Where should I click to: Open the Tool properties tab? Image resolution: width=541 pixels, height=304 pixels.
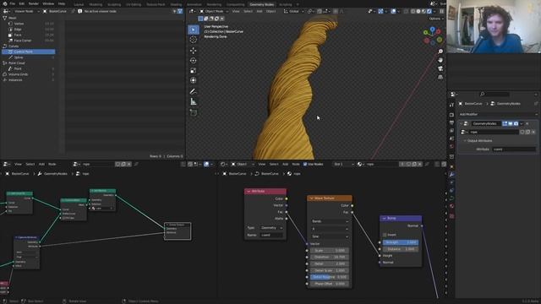click(451, 105)
